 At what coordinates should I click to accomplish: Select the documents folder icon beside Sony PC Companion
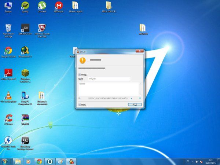[42, 98]
